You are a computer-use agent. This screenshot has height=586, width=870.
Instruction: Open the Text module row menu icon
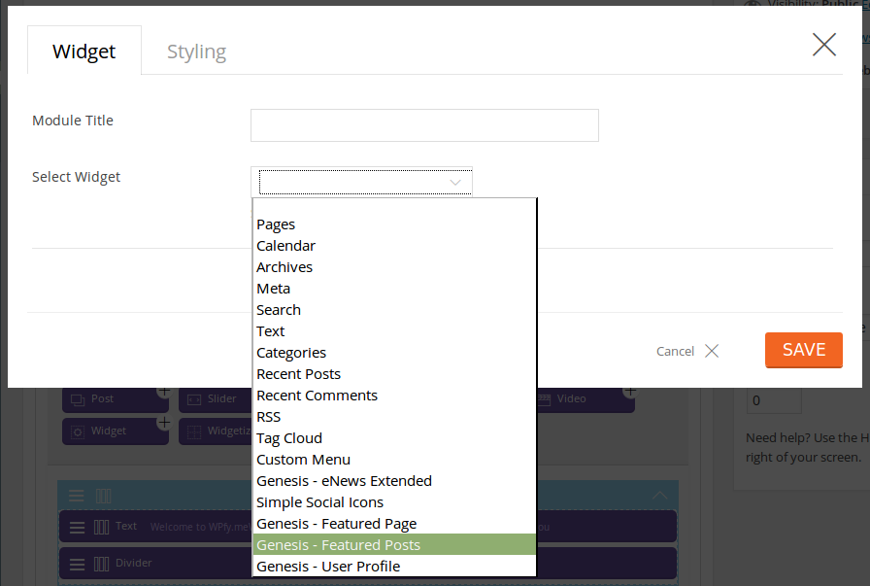pyautogui.click(x=77, y=527)
